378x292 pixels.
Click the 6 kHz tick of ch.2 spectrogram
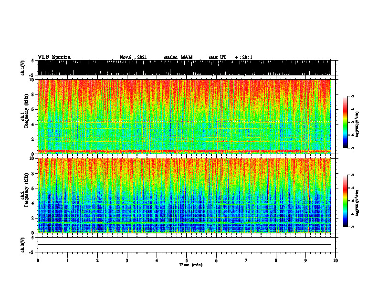point(34,188)
